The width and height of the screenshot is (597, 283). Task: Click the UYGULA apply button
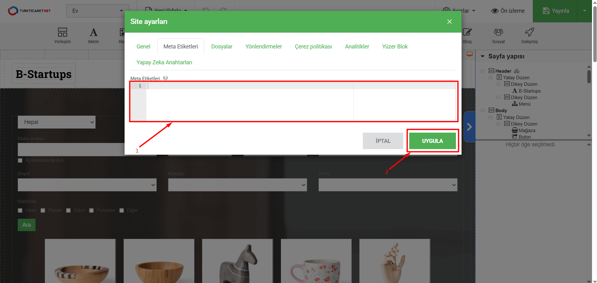(432, 141)
